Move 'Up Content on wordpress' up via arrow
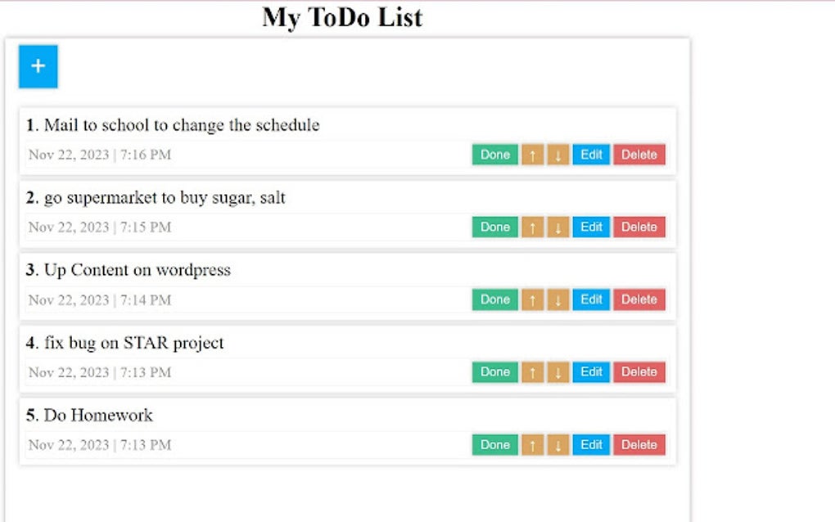 point(532,299)
